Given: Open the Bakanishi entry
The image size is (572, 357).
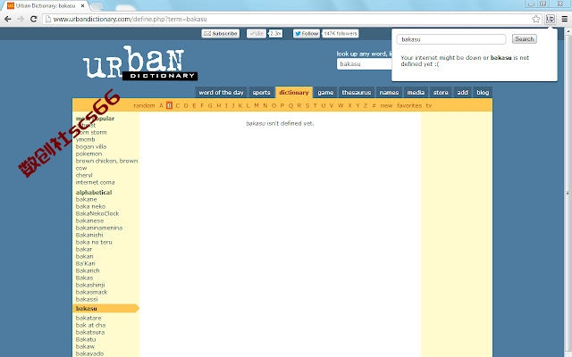Looking at the screenshot, I should point(89,235).
